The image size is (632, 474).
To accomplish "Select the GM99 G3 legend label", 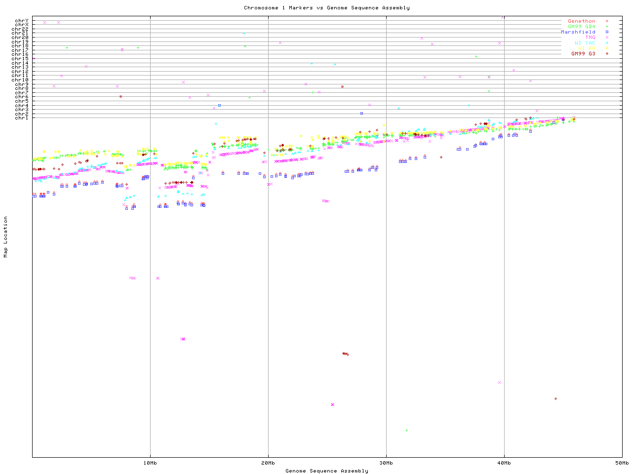I will 583,54.
